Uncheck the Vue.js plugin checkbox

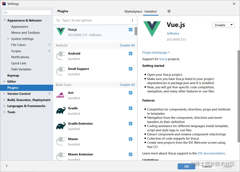tap(131, 29)
